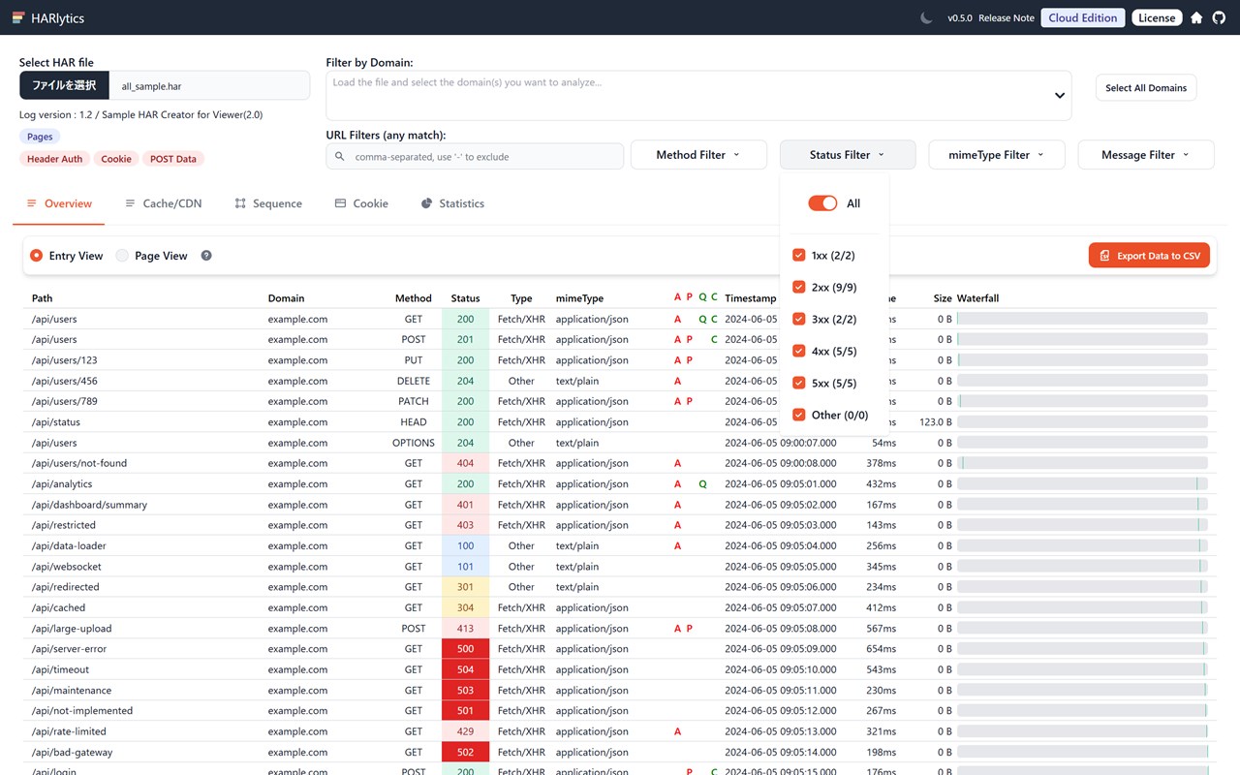The height and width of the screenshot is (775, 1240).
Task: Click the ファイルを選択 file button
Action: (64, 85)
